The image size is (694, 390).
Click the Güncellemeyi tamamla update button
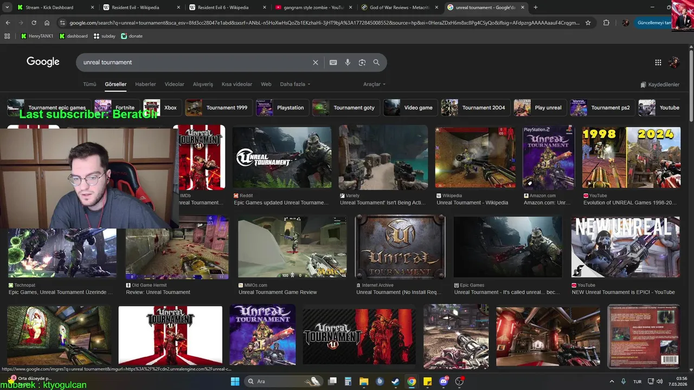tap(654, 23)
